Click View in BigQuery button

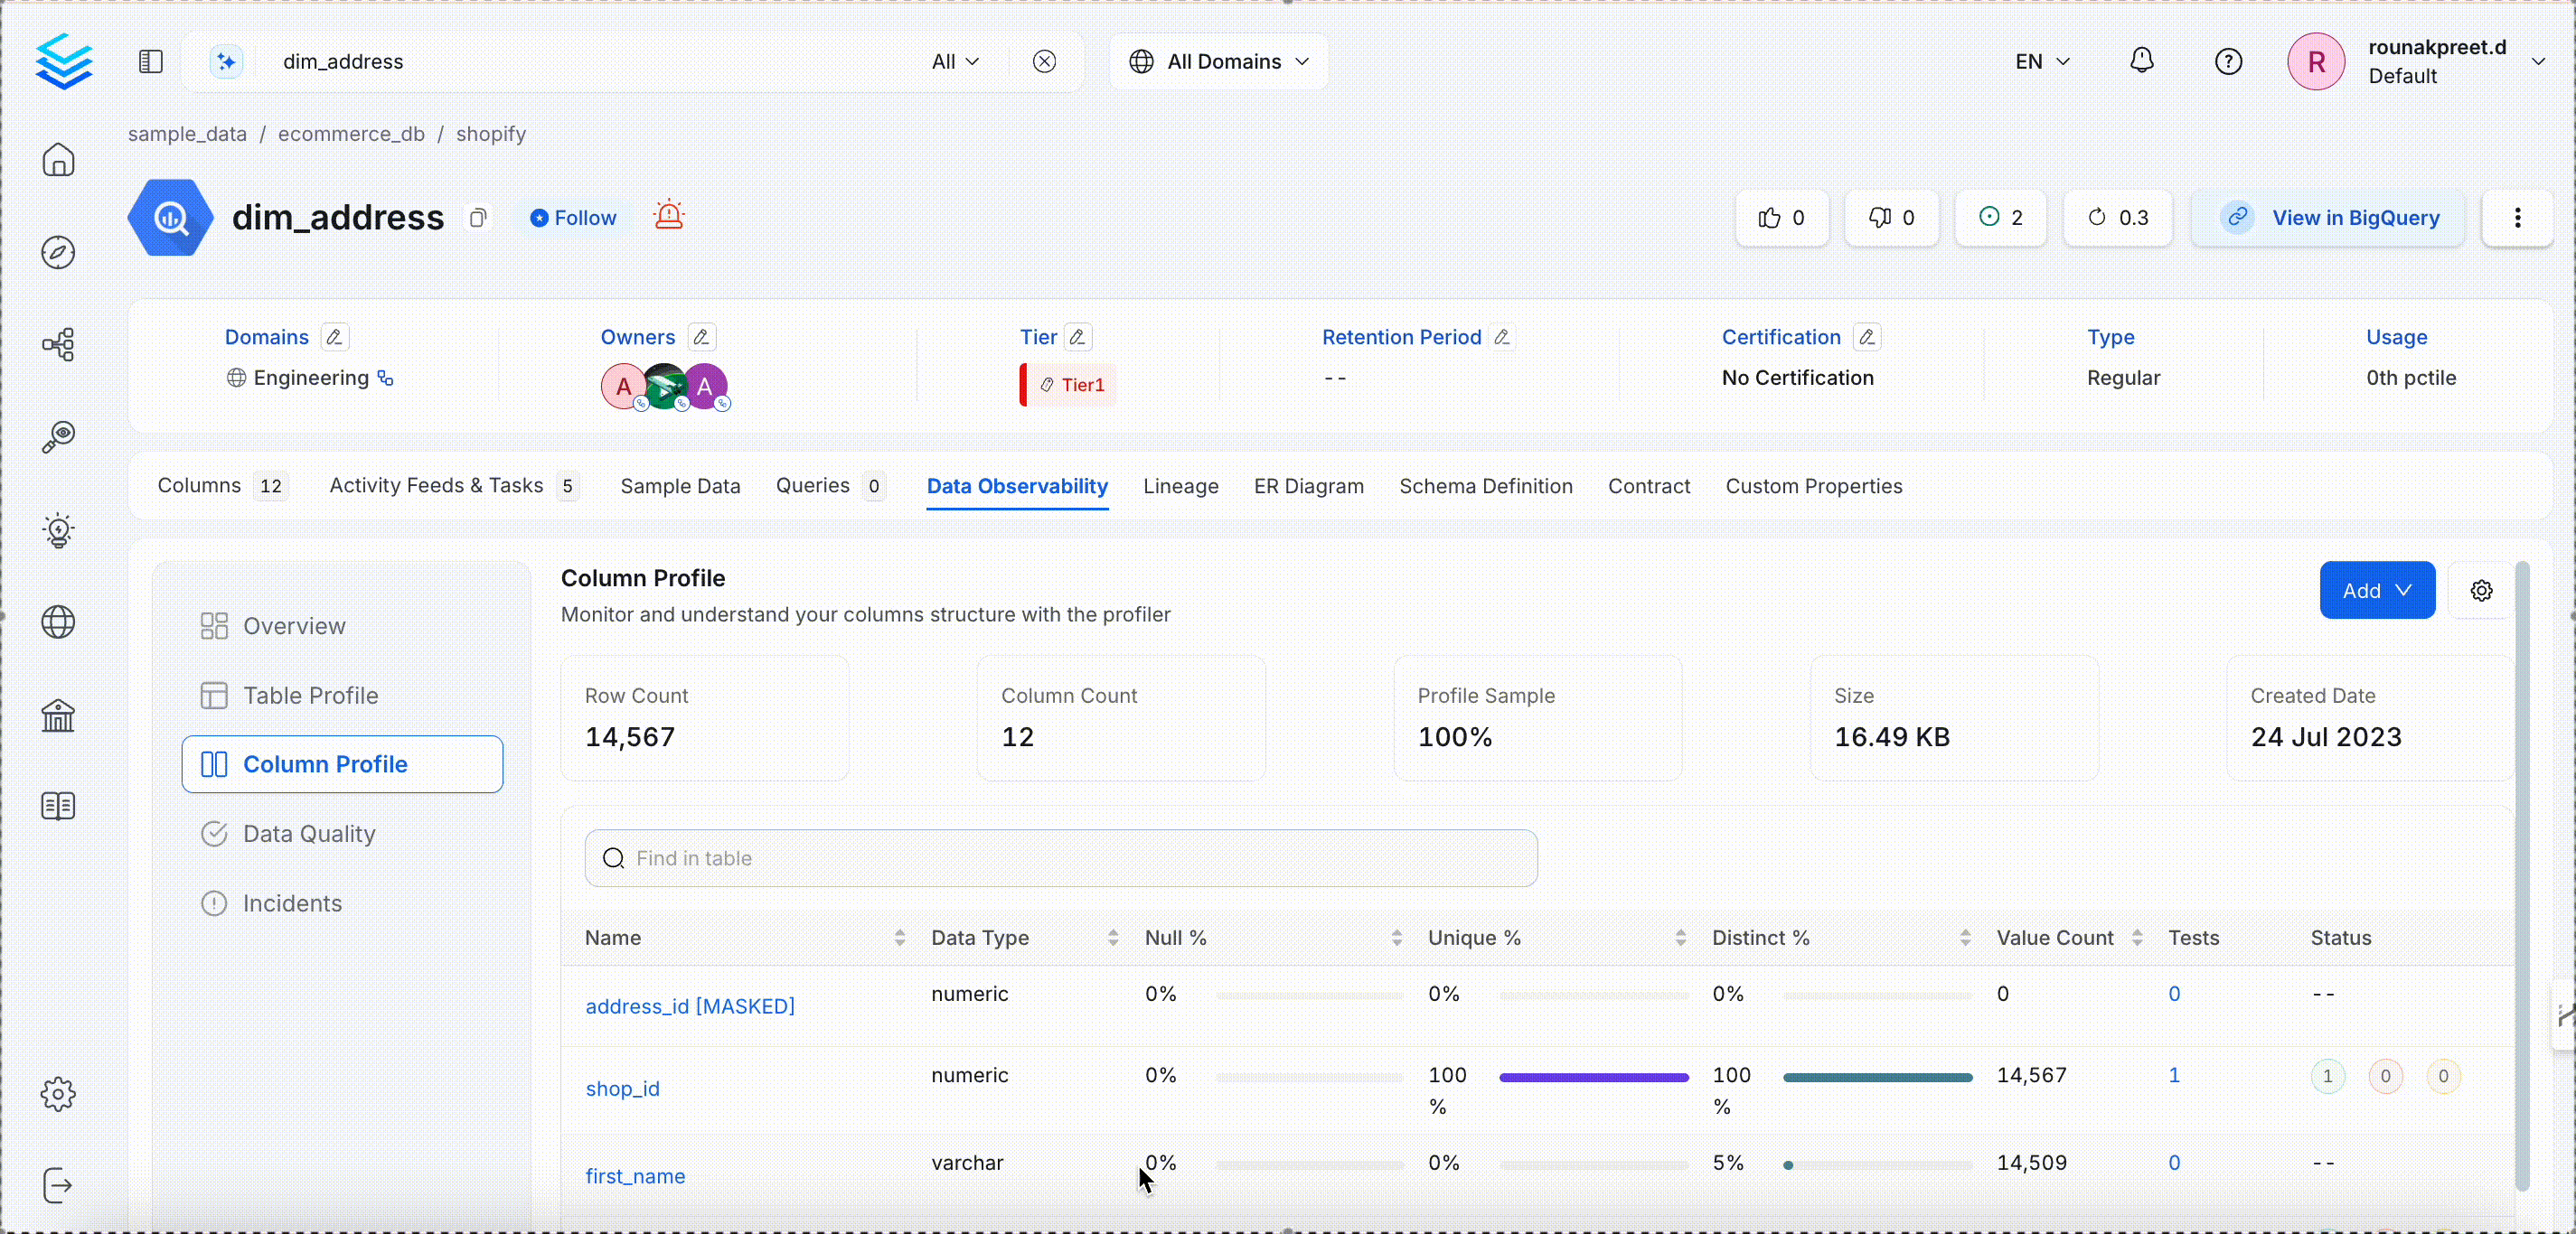click(2330, 218)
